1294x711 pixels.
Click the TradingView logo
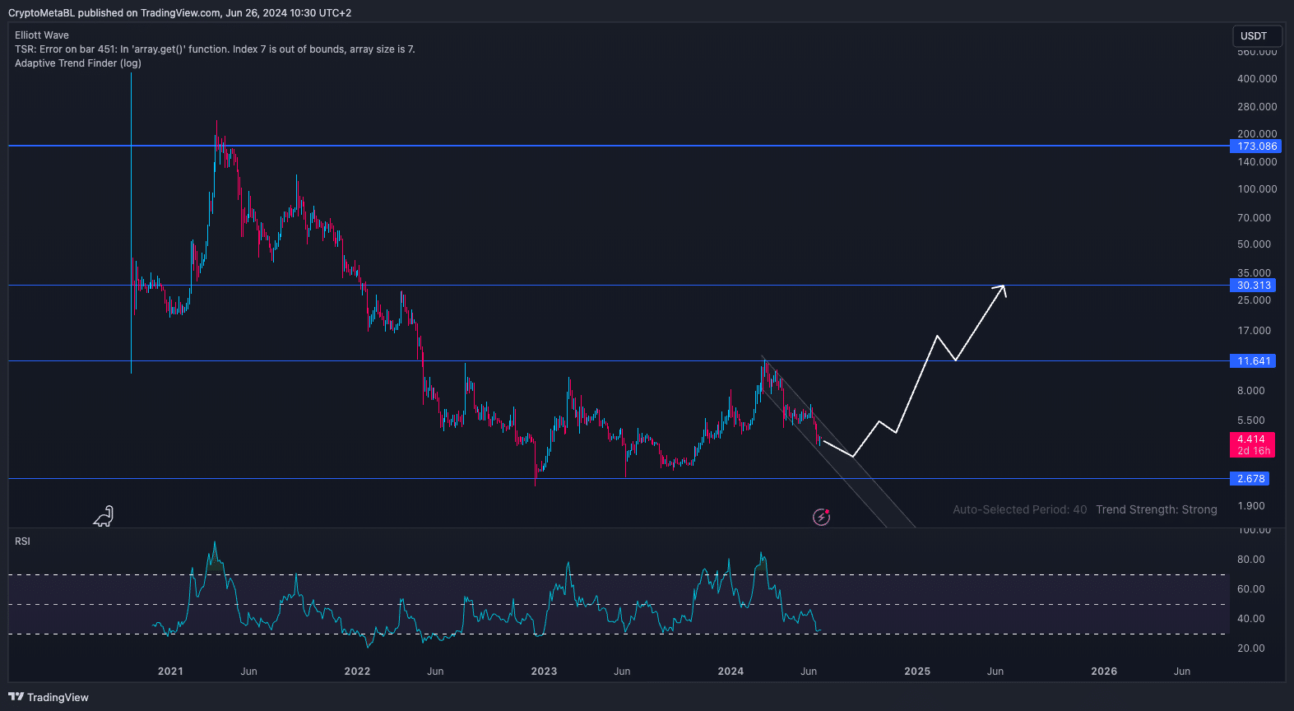49,697
